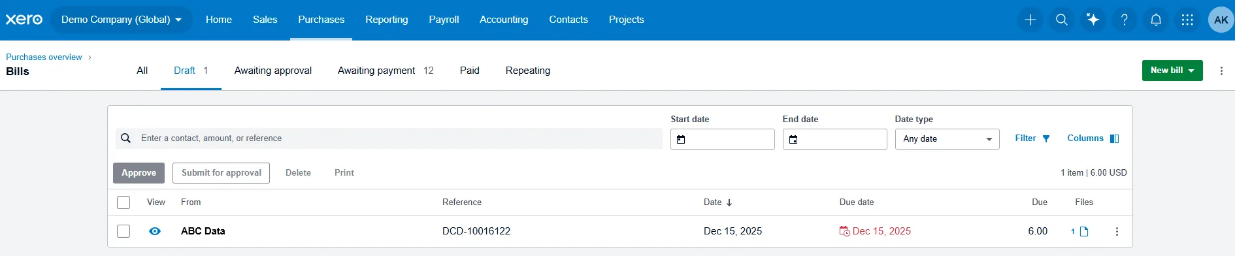
Task: Click the Start date input field
Action: [723, 139]
